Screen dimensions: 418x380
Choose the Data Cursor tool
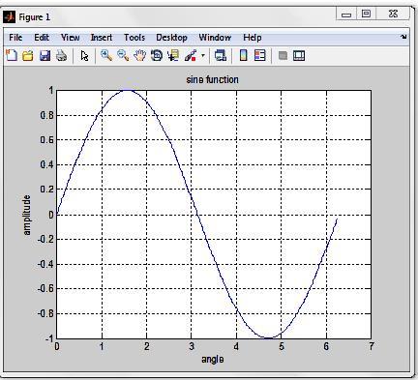[x=173, y=55]
